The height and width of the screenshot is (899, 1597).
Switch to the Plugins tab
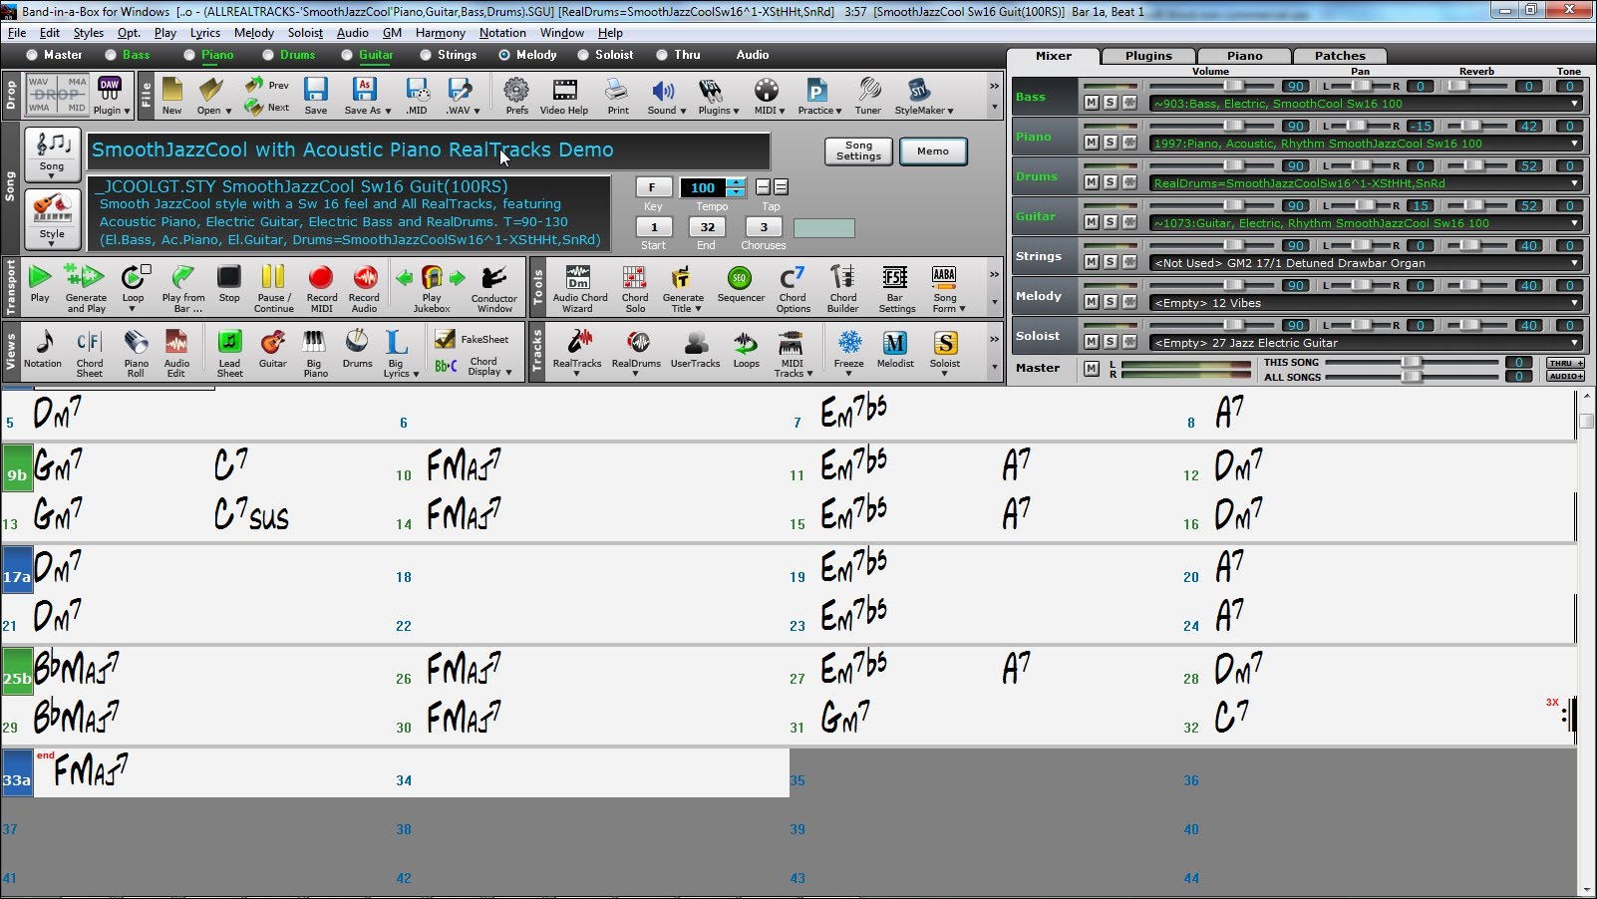(x=1148, y=56)
